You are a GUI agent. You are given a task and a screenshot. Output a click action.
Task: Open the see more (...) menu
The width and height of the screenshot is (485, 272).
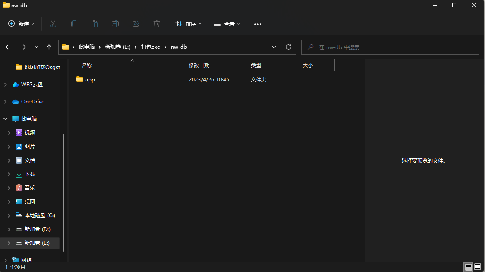[x=258, y=24]
